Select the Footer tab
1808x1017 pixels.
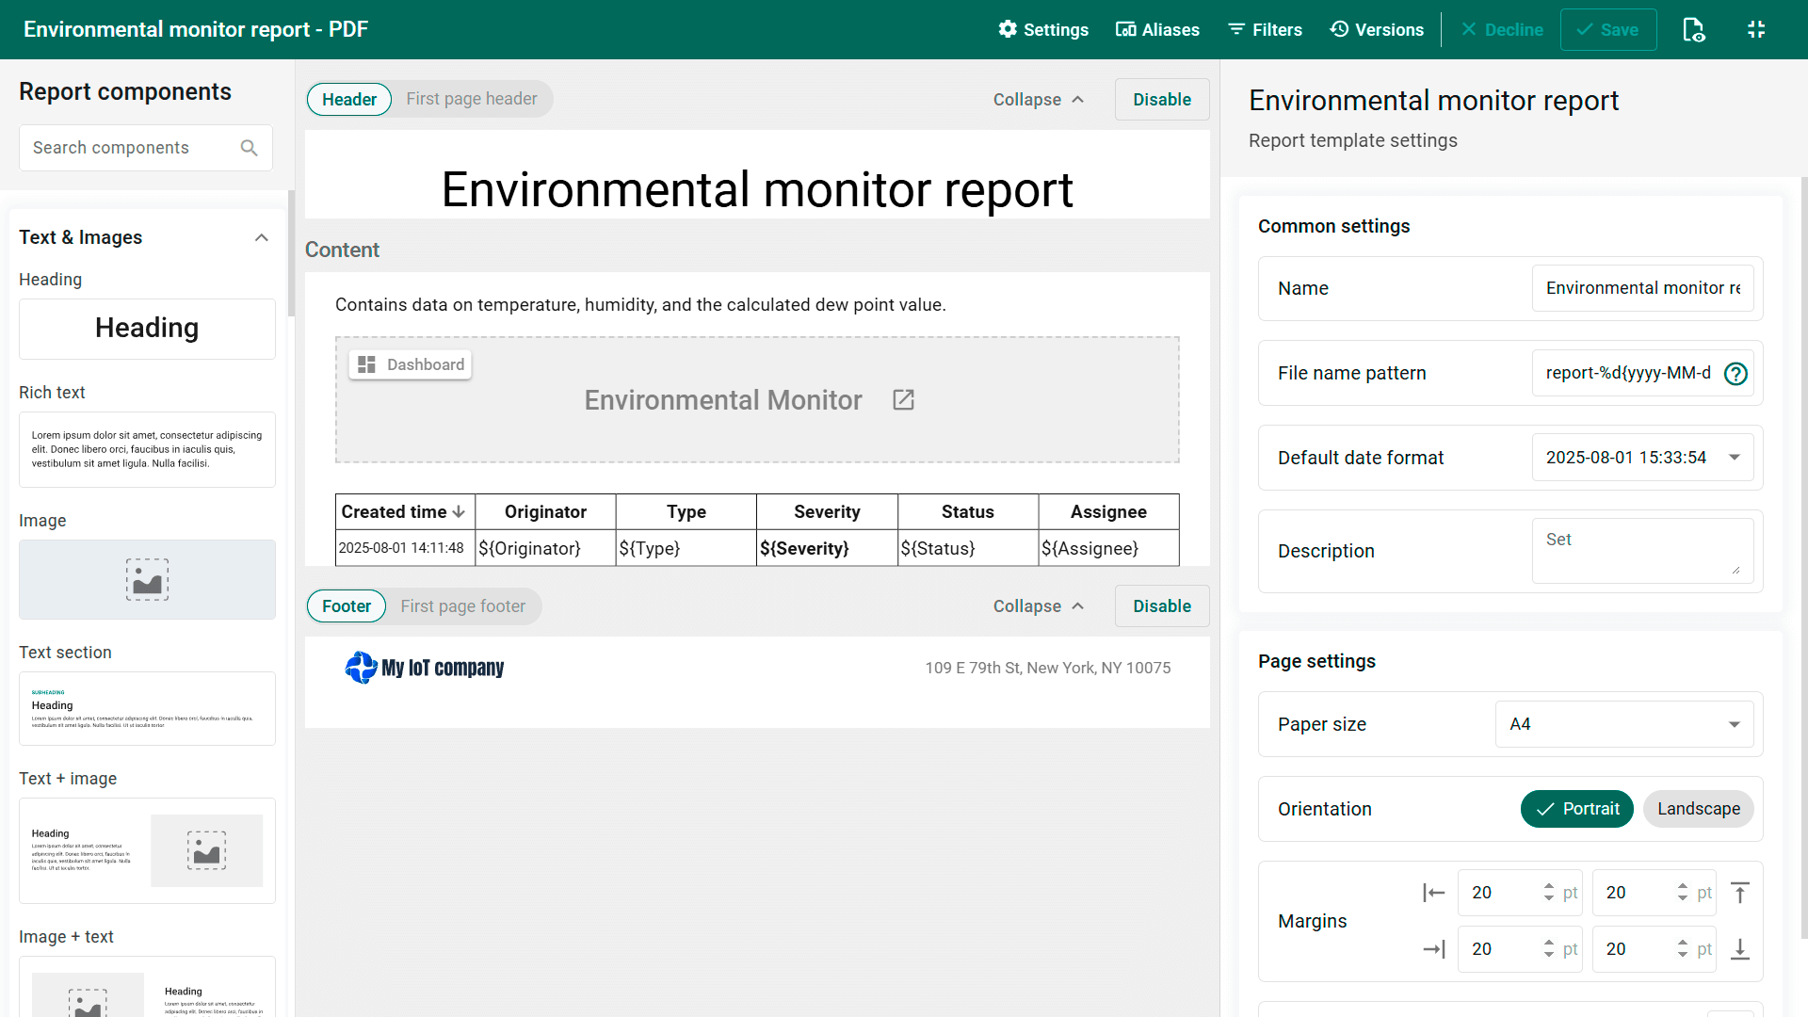[x=346, y=606]
